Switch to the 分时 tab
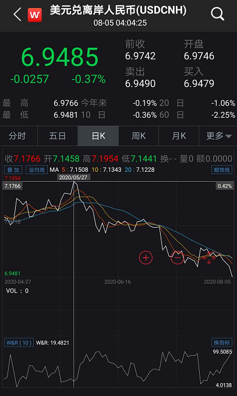The image size is (237, 396). coord(17,136)
